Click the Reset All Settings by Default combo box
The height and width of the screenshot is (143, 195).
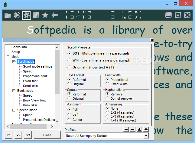tap(107, 136)
